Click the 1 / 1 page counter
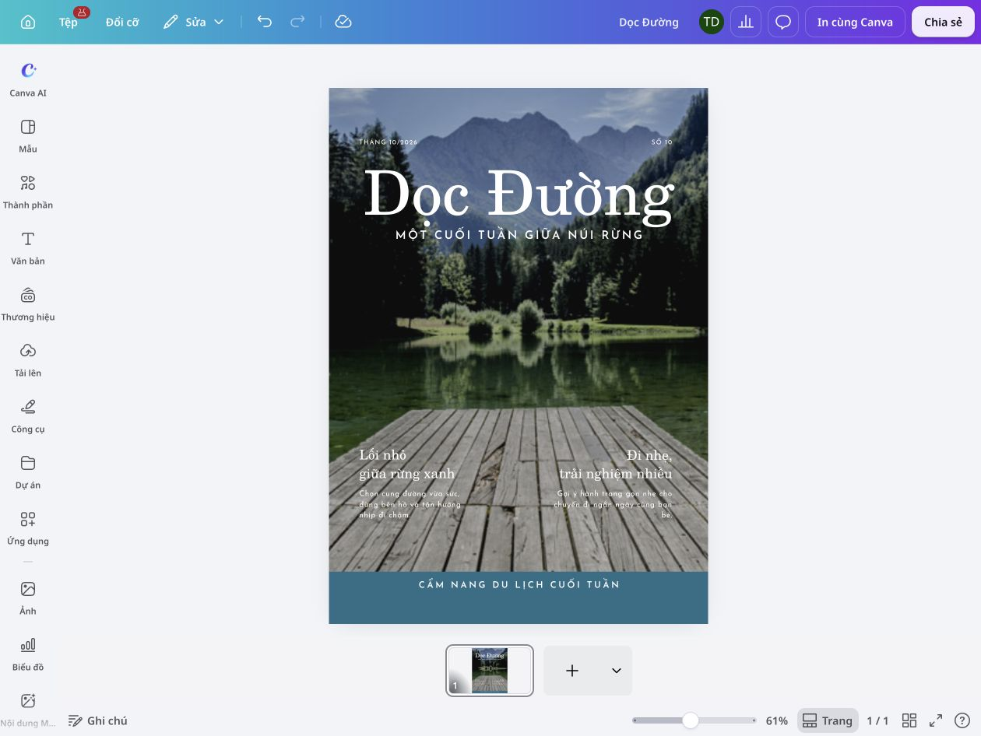 (877, 720)
